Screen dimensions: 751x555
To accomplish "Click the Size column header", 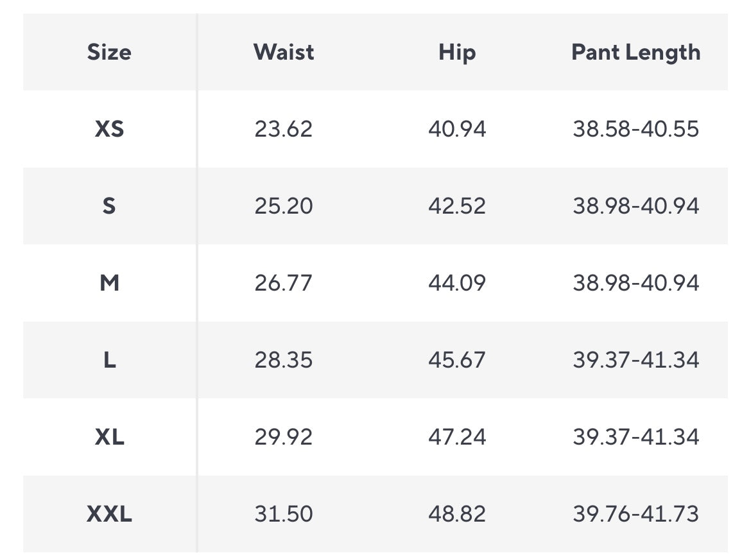I will [x=109, y=52].
